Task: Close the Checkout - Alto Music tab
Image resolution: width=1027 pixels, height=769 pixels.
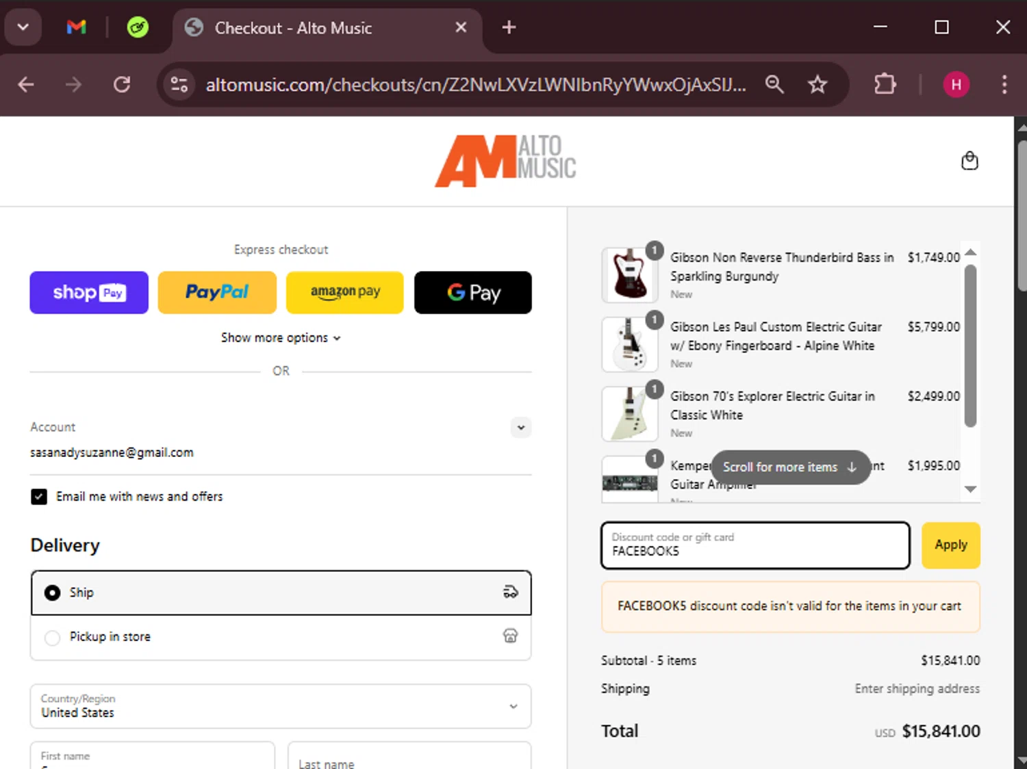Action: click(x=461, y=27)
